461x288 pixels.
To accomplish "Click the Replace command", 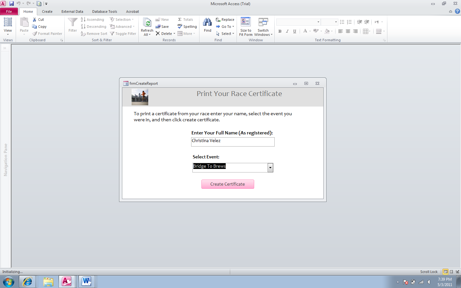I will coord(225,19).
